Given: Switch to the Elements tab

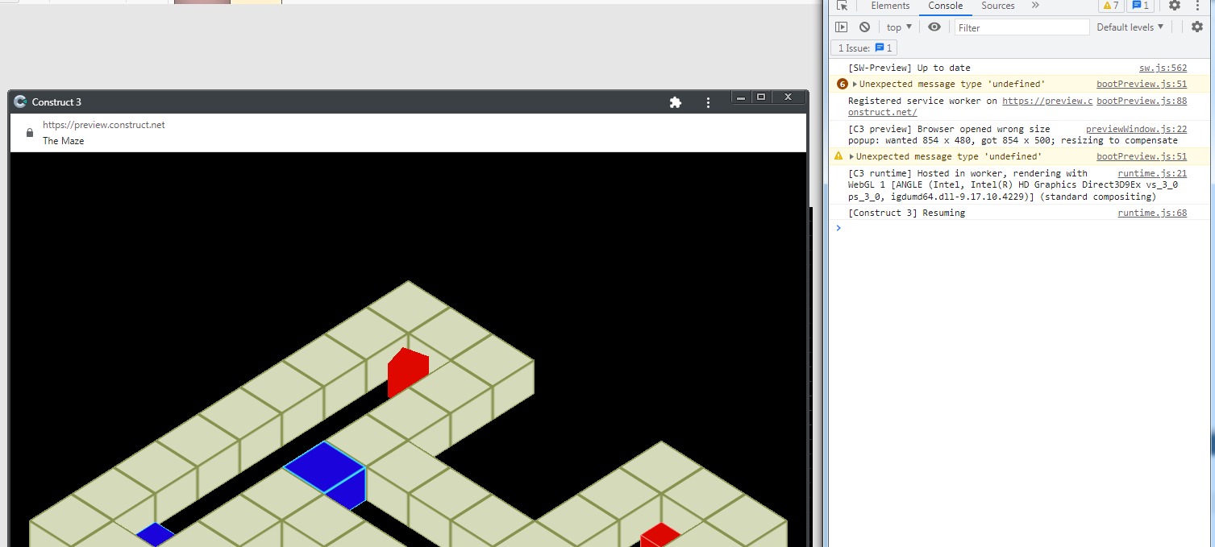Looking at the screenshot, I should [890, 6].
